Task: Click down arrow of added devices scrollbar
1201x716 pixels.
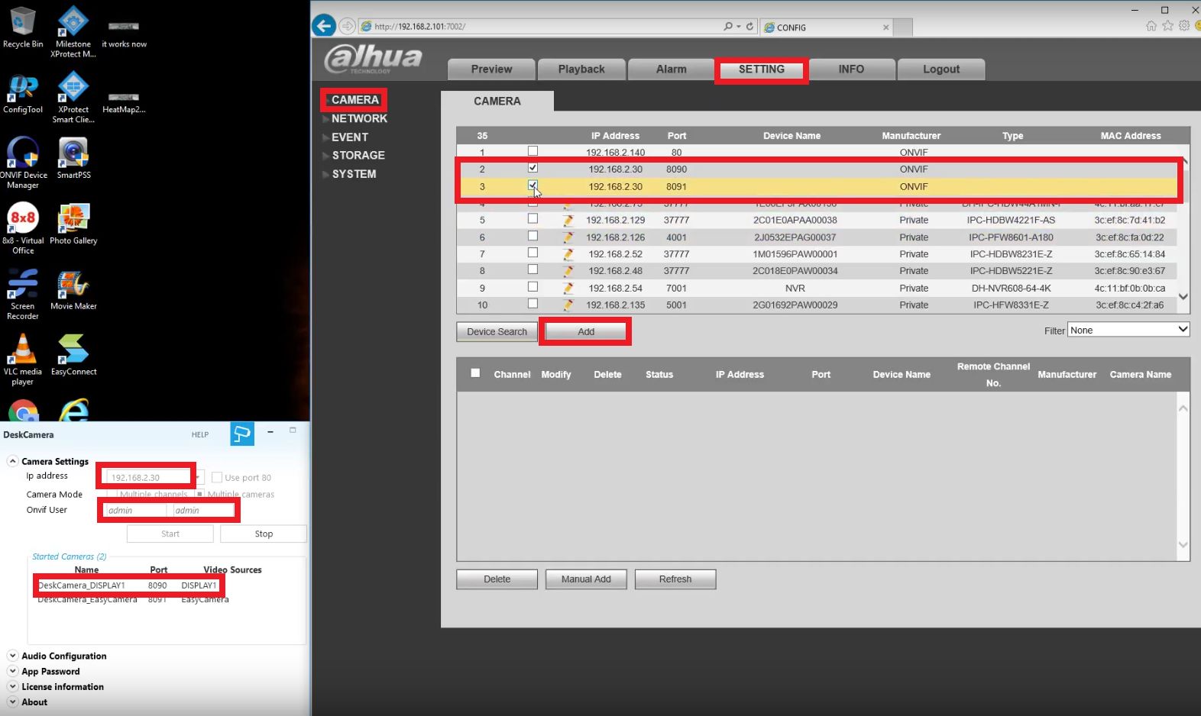Action: point(1183,545)
